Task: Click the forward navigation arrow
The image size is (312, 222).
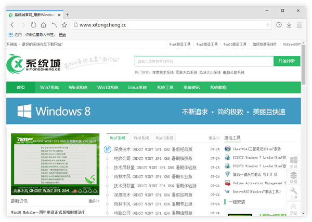Action: 23,25
